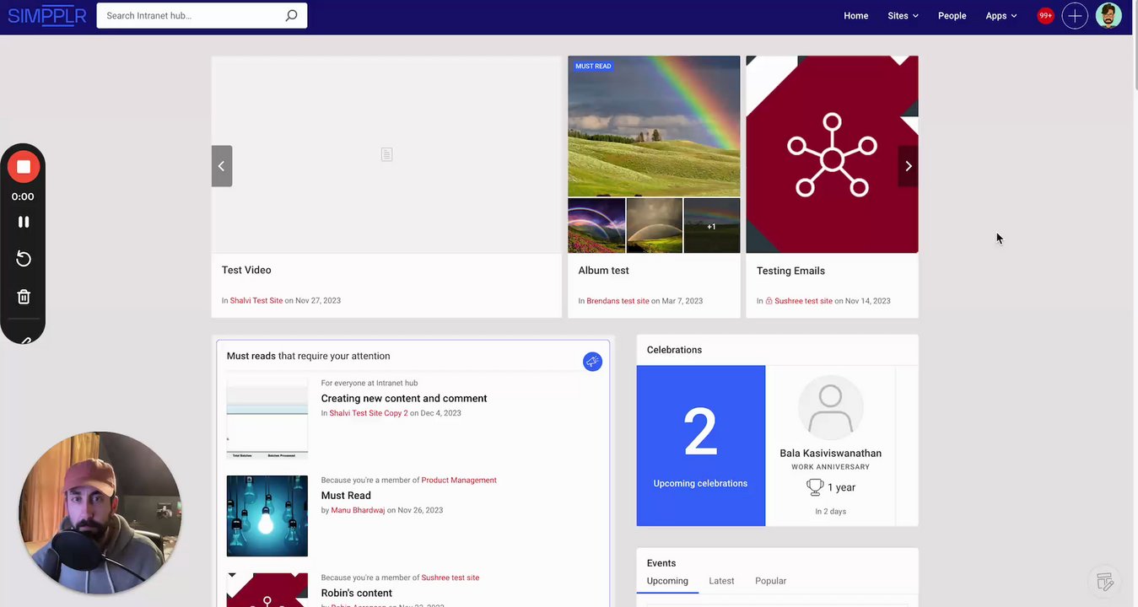Click the presenter webcam bubble
Viewport: 1138px width, 607px height.
pyautogui.click(x=100, y=513)
